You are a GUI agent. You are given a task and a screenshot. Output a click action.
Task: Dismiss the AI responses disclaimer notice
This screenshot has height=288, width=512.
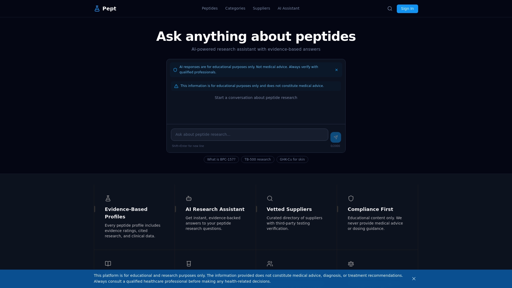click(336, 70)
